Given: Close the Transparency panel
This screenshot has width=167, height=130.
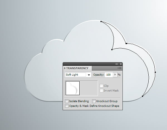Looking at the screenshot, I should (121, 64).
